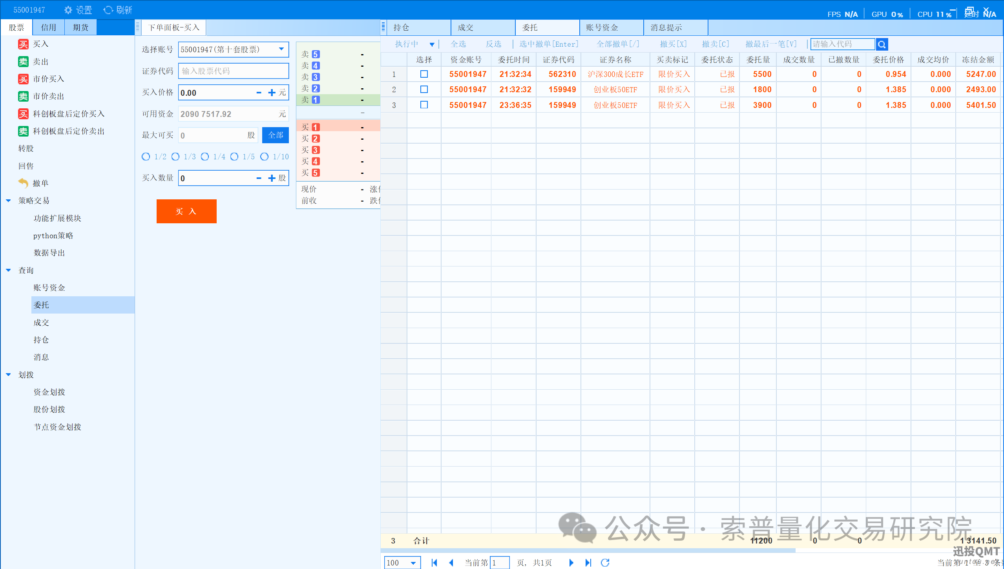Select the 市价买入 market buy icon
Viewport: 1004px width, 569px height.
pos(24,78)
